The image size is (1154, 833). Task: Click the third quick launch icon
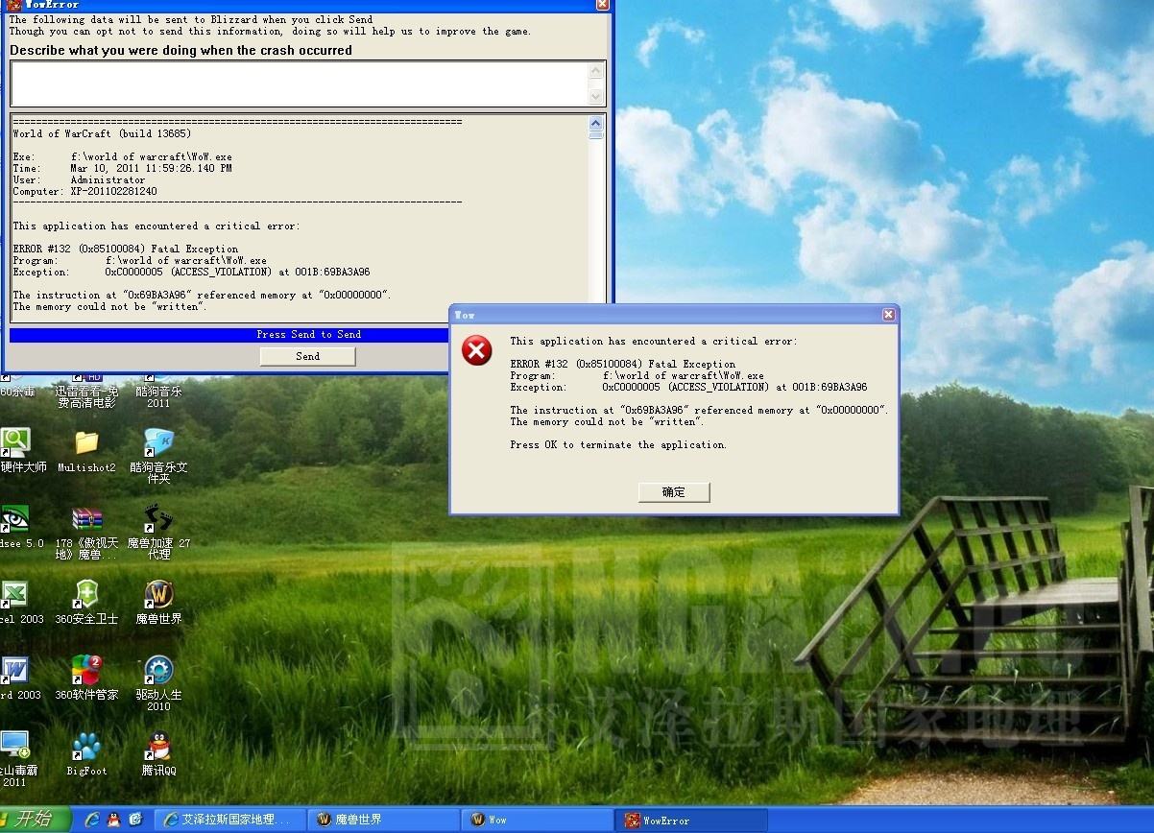pyautogui.click(x=135, y=820)
